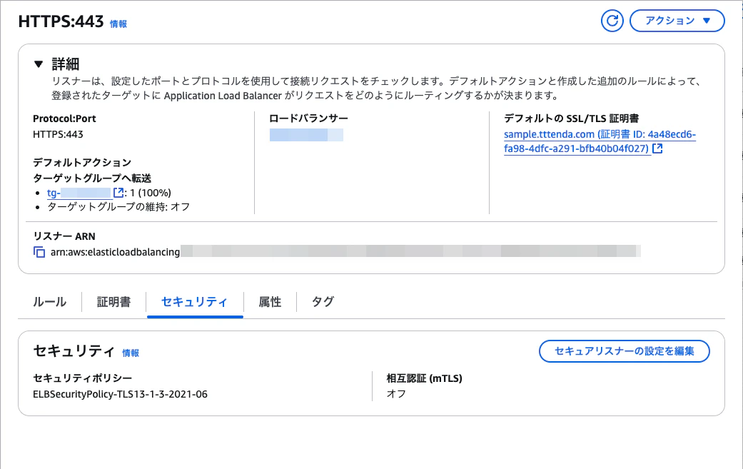Image resolution: width=743 pixels, height=469 pixels.
Task: Click the HTTPS:443 value under Protocol:Port
Action: 58,134
